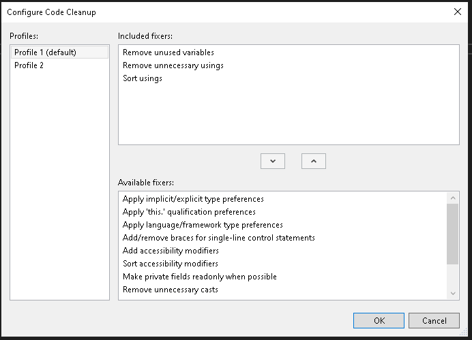Screen dimensions: 472x340
Task: Click the down arrow button to remove fixer
Action: pos(273,161)
